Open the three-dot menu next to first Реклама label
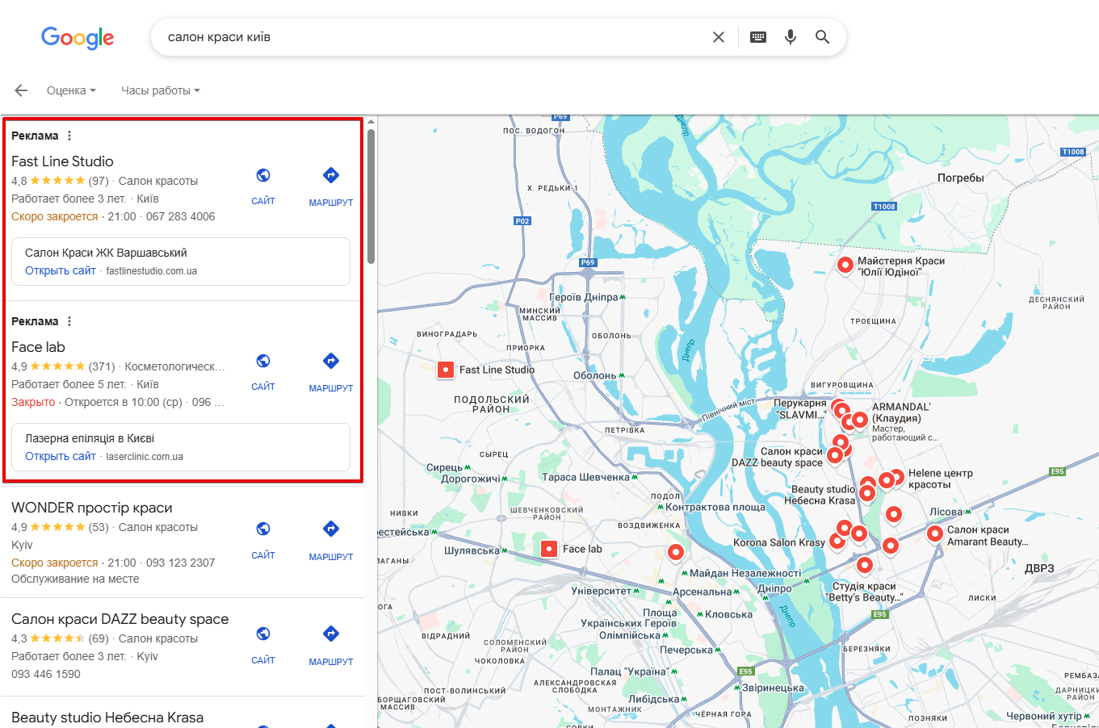The image size is (1099, 728). click(x=69, y=135)
